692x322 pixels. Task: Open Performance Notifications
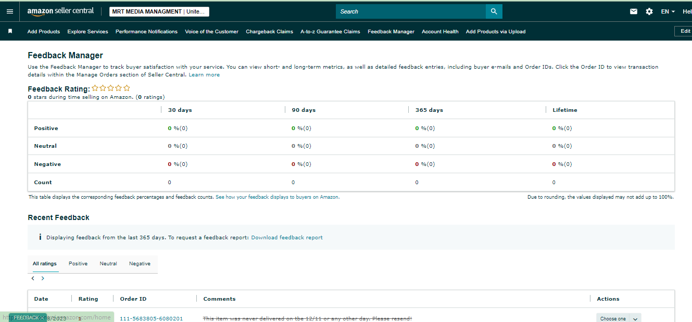[x=146, y=32]
